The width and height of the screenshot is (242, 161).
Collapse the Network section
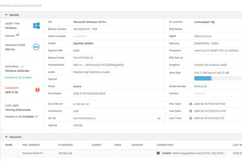pyautogui.click(x=6, y=137)
